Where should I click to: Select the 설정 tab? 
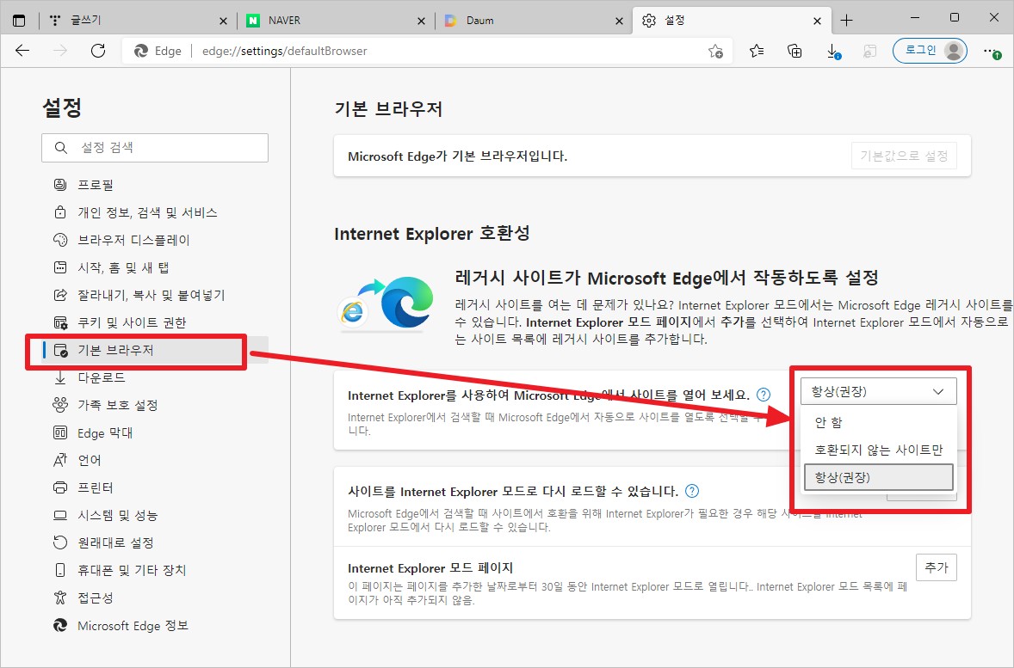732,21
